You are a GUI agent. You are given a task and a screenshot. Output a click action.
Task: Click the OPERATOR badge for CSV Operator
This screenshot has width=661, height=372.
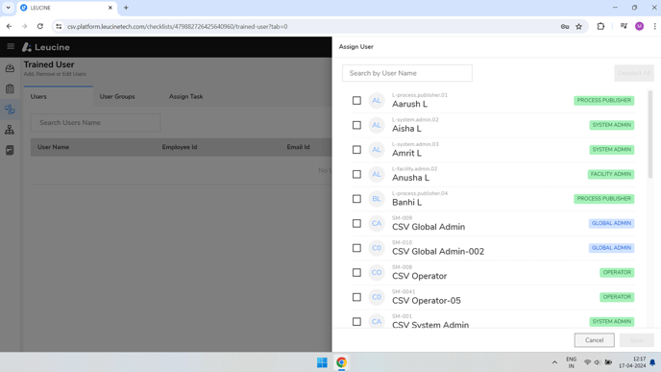[x=617, y=272]
